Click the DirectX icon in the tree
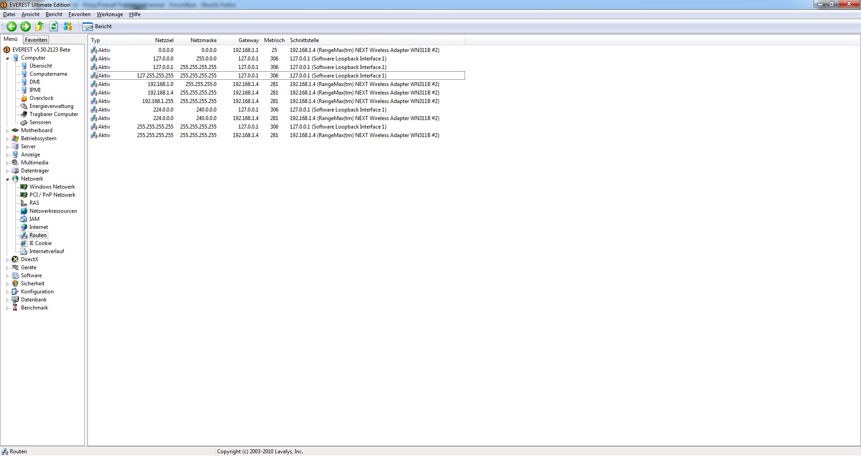Image resolution: width=861 pixels, height=456 pixels. coord(15,259)
